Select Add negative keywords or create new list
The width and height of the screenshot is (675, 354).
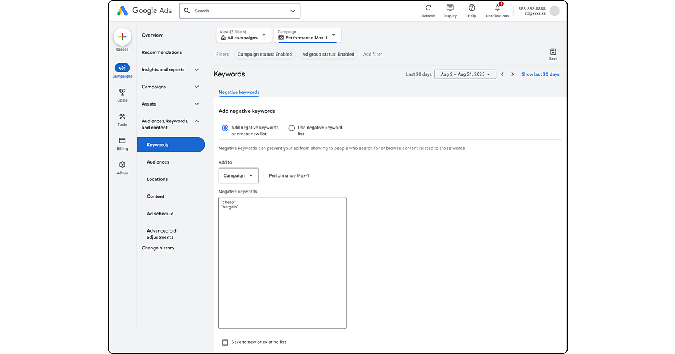pos(225,128)
